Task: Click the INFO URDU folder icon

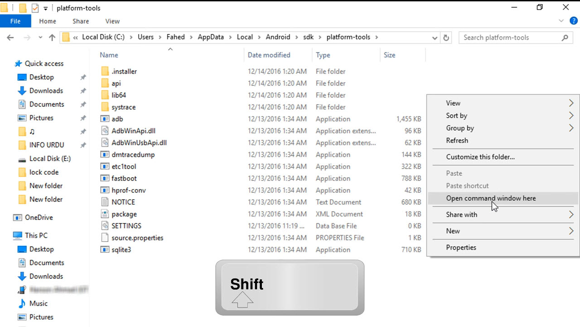Action: coord(22,145)
